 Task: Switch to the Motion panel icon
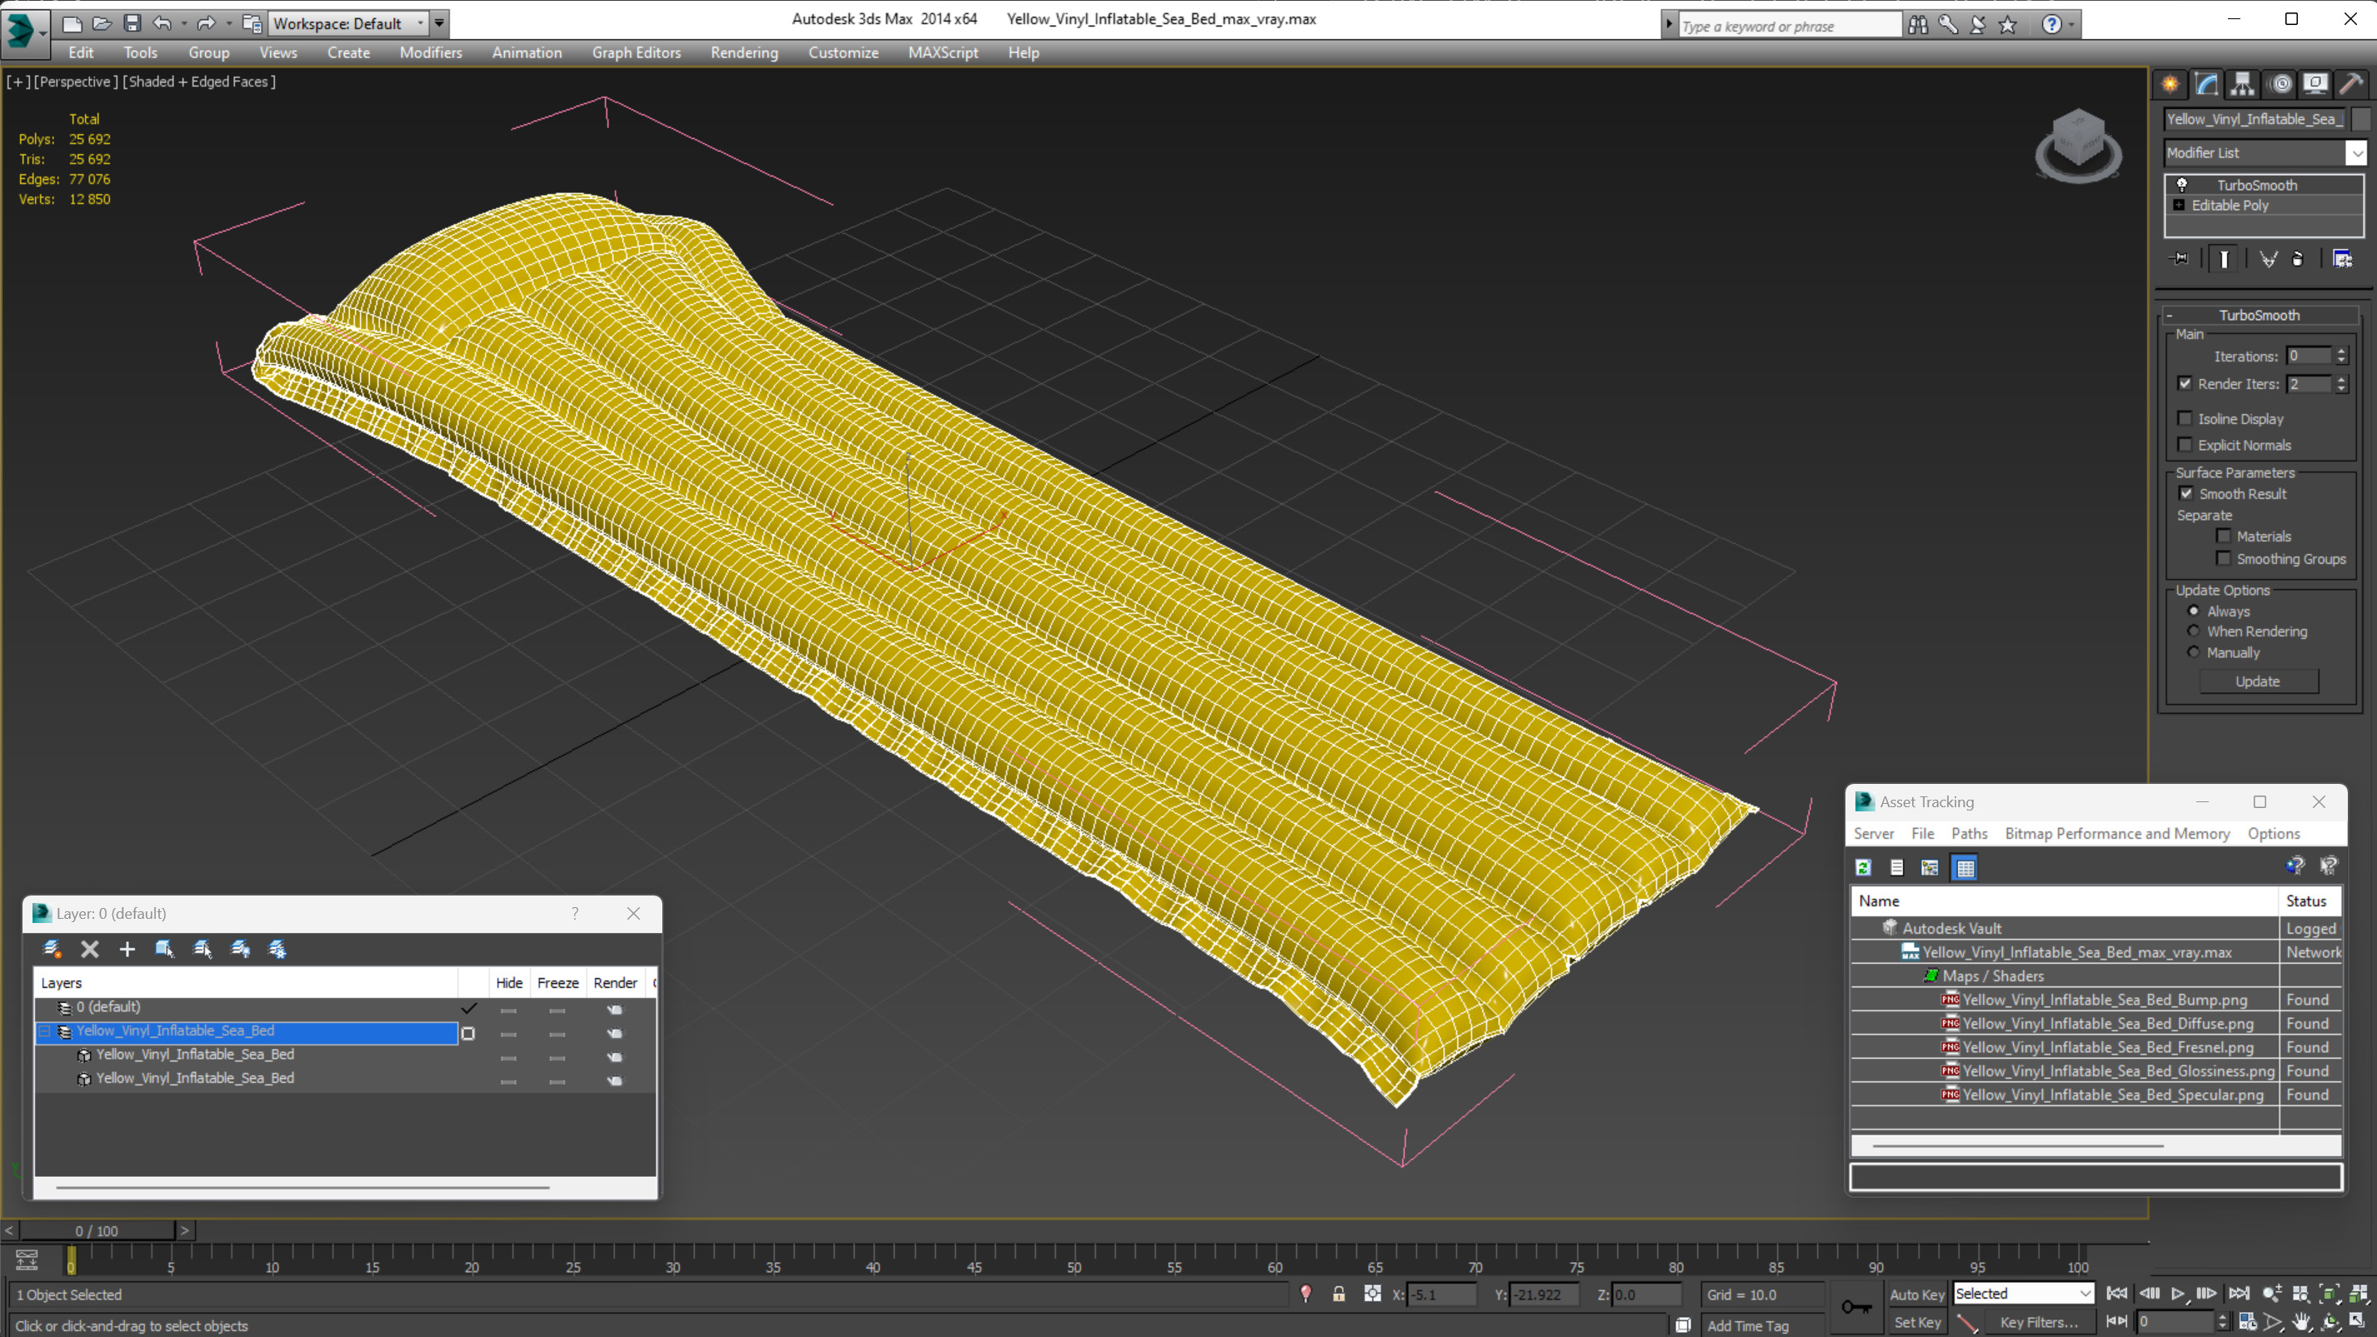pyautogui.click(x=2281, y=84)
